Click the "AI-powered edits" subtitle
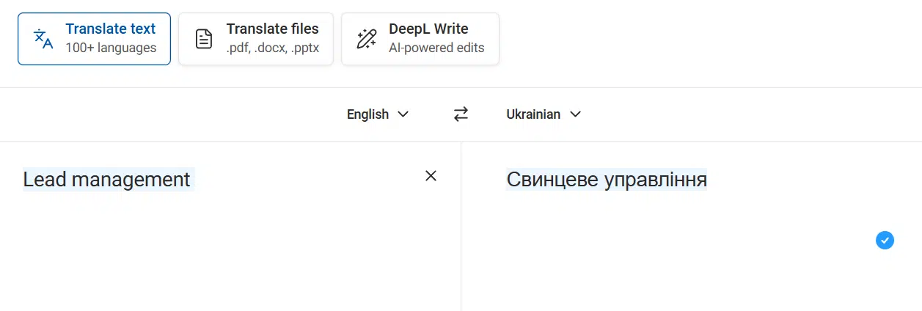Image resolution: width=922 pixels, height=311 pixels. coord(436,48)
